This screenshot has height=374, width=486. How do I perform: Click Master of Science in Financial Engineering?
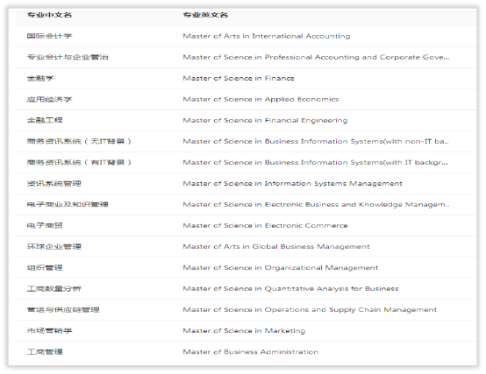265,120
